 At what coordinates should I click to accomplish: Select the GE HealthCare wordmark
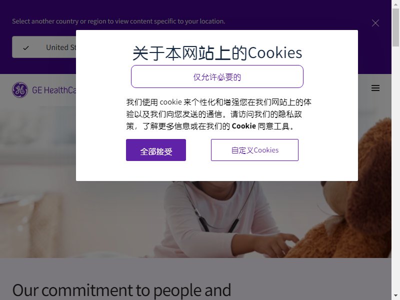click(x=54, y=90)
